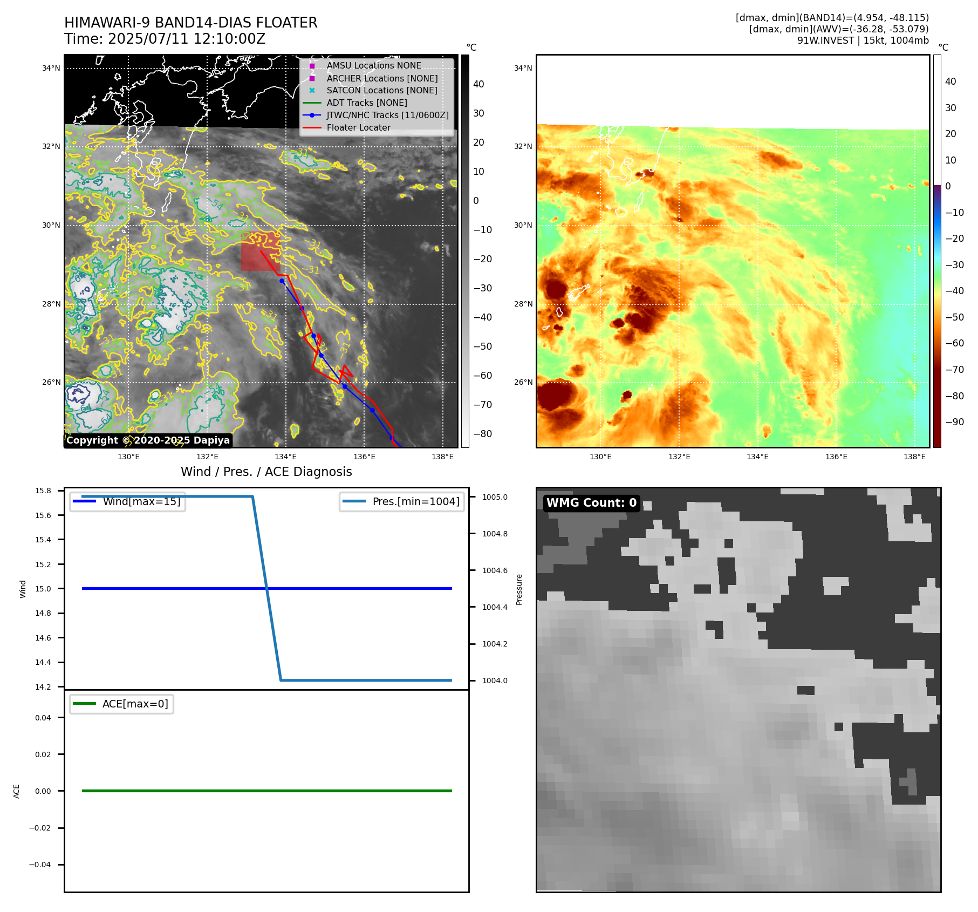
Task: Click the green ADT Tracks legend line
Action: pyautogui.click(x=312, y=103)
